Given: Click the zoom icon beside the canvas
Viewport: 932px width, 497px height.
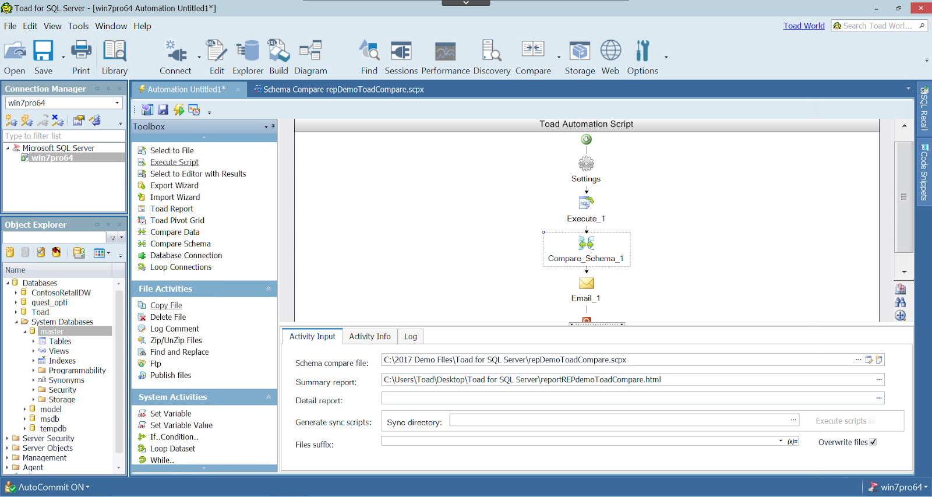Looking at the screenshot, I should 901,315.
